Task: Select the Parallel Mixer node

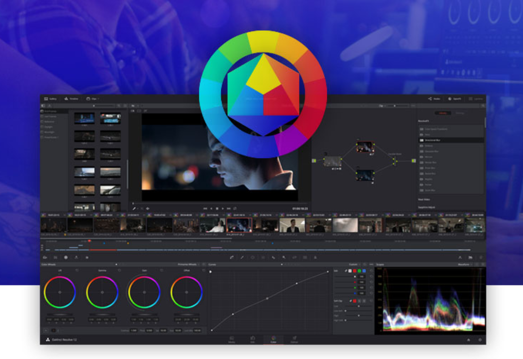Action: click(394, 161)
